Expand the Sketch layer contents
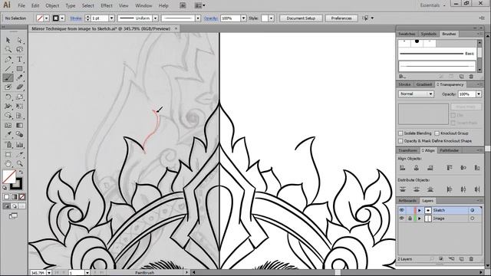This screenshot has width=491, height=276. pyautogui.click(x=420, y=210)
